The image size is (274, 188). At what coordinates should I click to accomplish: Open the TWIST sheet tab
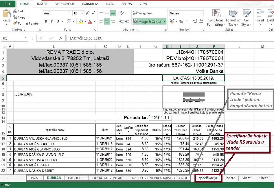[35, 178]
